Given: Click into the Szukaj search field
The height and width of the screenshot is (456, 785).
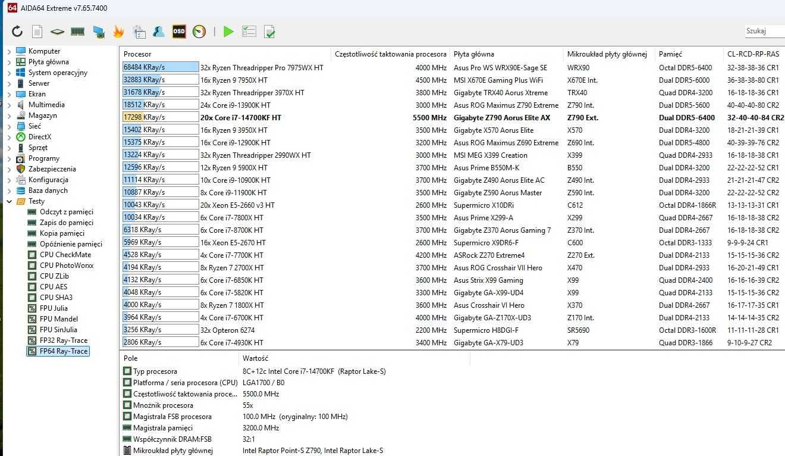Looking at the screenshot, I should pos(764,32).
